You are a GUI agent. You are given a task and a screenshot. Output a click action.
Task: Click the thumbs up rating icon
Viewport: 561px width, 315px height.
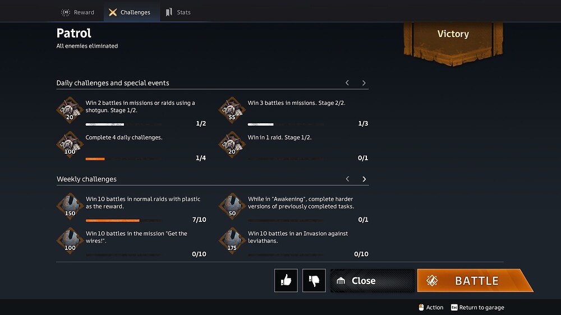(x=286, y=280)
